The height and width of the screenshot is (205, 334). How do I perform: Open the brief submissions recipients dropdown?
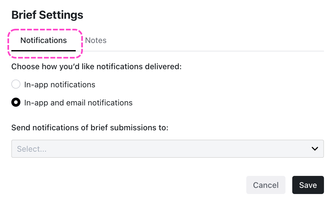tap(167, 149)
